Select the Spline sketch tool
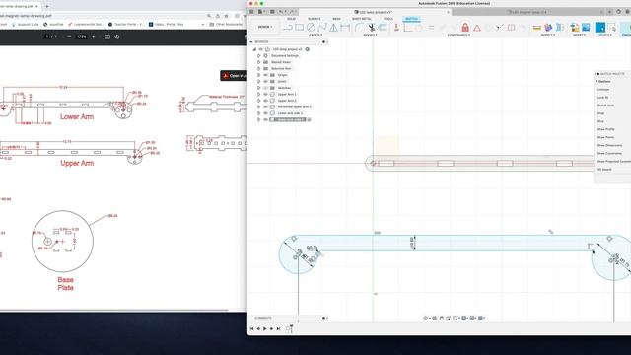The height and width of the screenshot is (355, 631). (x=322, y=28)
